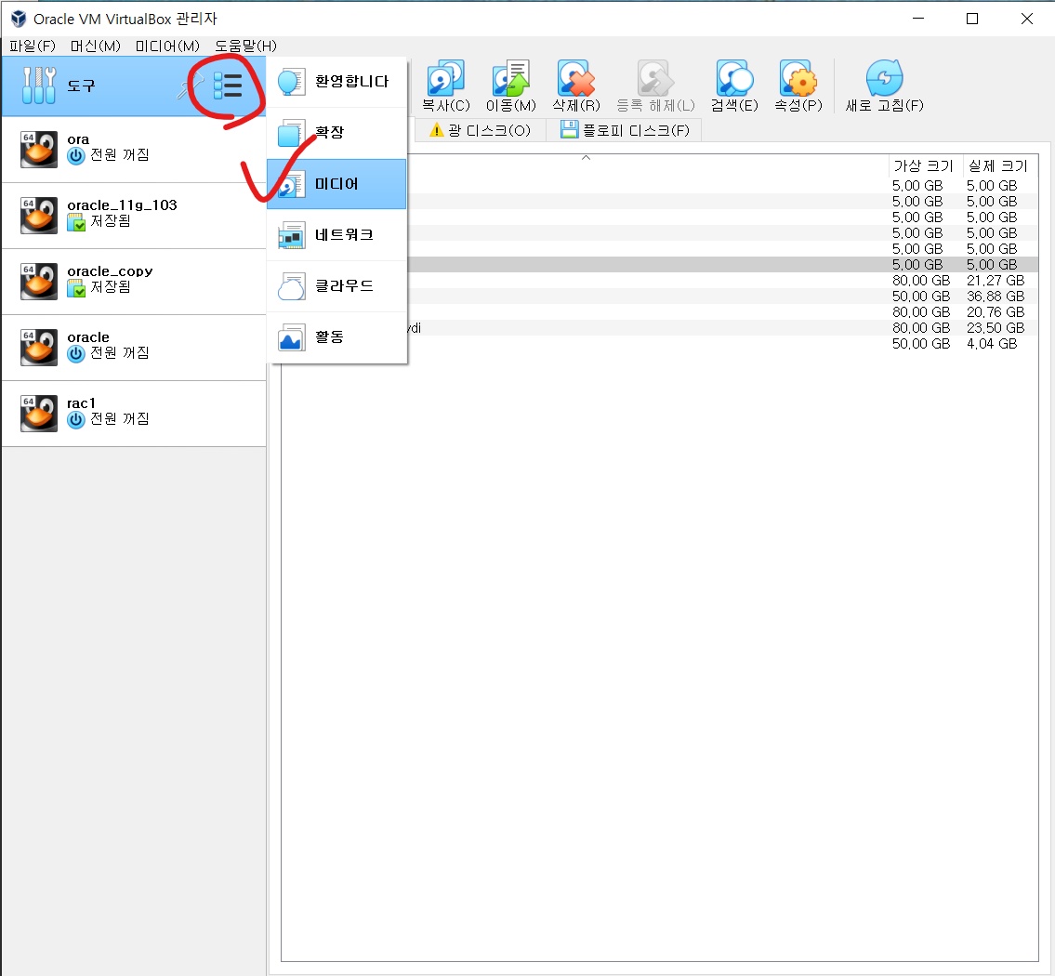Click the rac1 VM penguin icon

click(39, 413)
